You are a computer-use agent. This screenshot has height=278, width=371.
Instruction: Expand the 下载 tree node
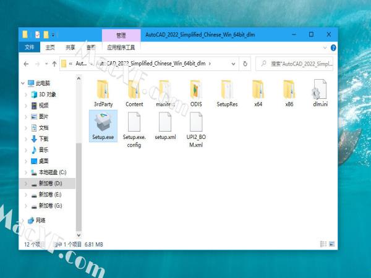(26, 139)
